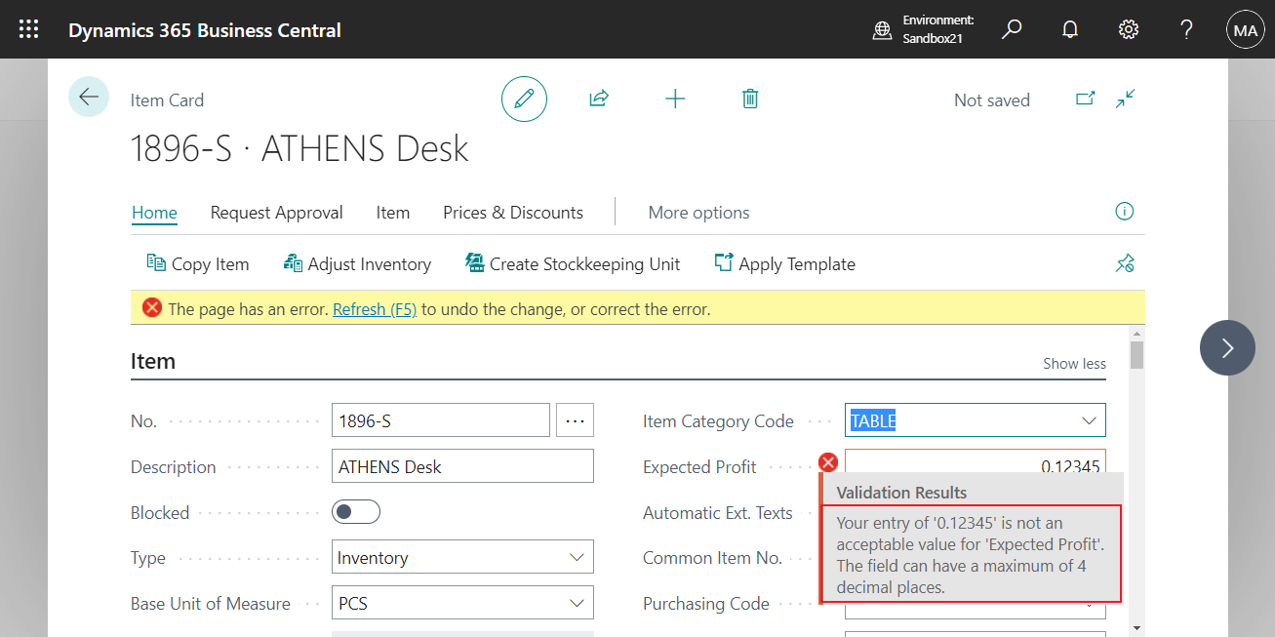This screenshot has height=637, width=1275.
Task: Open the No. field lookup ellipsis
Action: pyautogui.click(x=575, y=419)
